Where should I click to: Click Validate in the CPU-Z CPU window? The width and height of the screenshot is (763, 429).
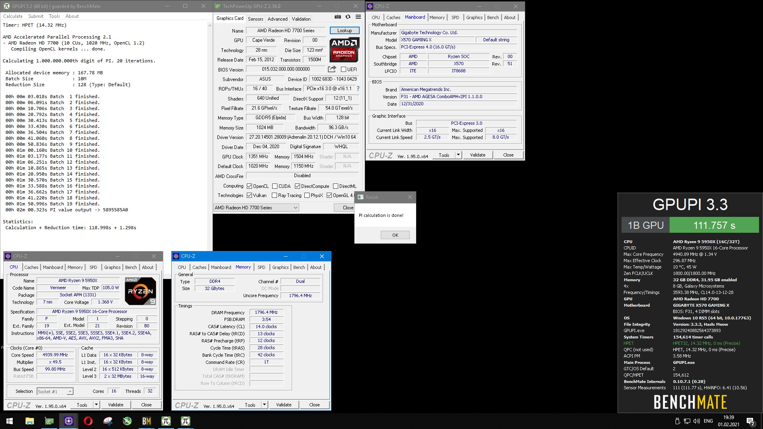point(116,405)
